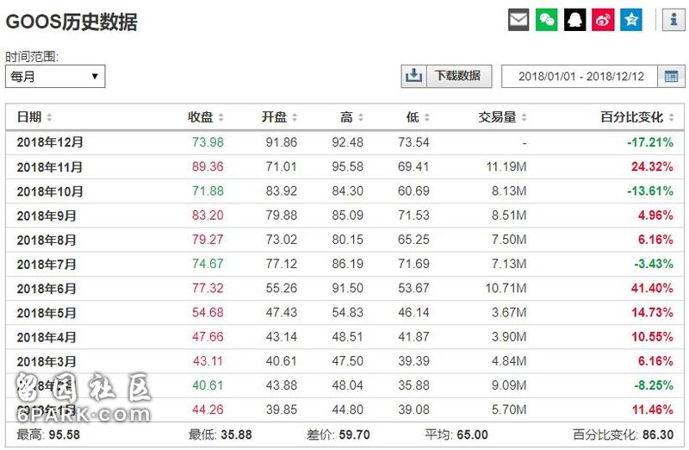Click the closing price 71.88
This screenshot has width=689, height=450.
(208, 191)
